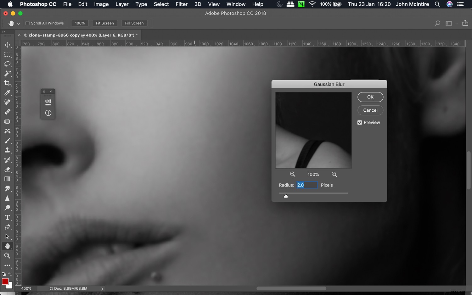
Task: Activate the Crop tool
Action: (x=8, y=83)
